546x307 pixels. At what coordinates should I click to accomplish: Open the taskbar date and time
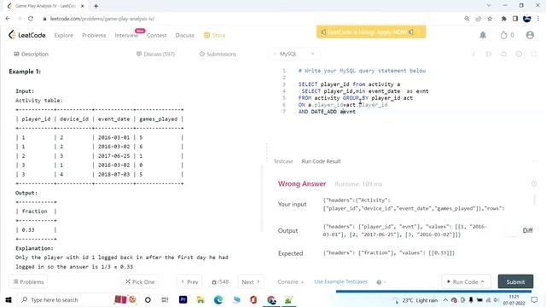coord(514,299)
